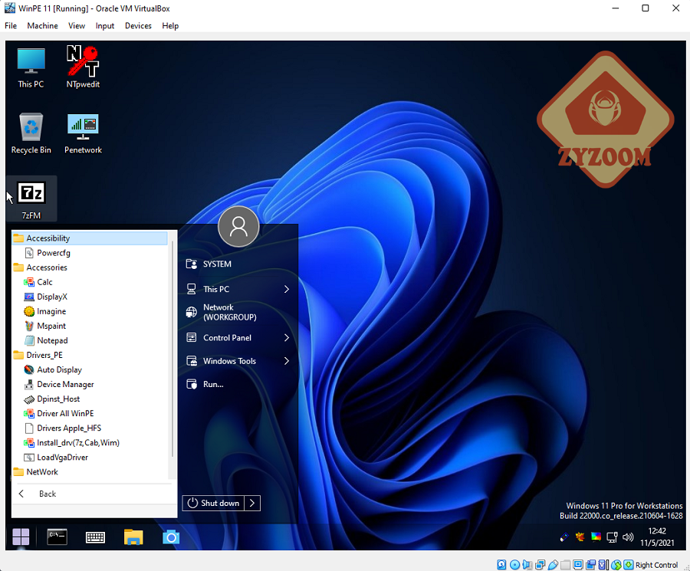This screenshot has height=571, width=690.
Task: Click the VirtualBox keyboard capture arrow icon
Action: pyautogui.click(x=629, y=564)
